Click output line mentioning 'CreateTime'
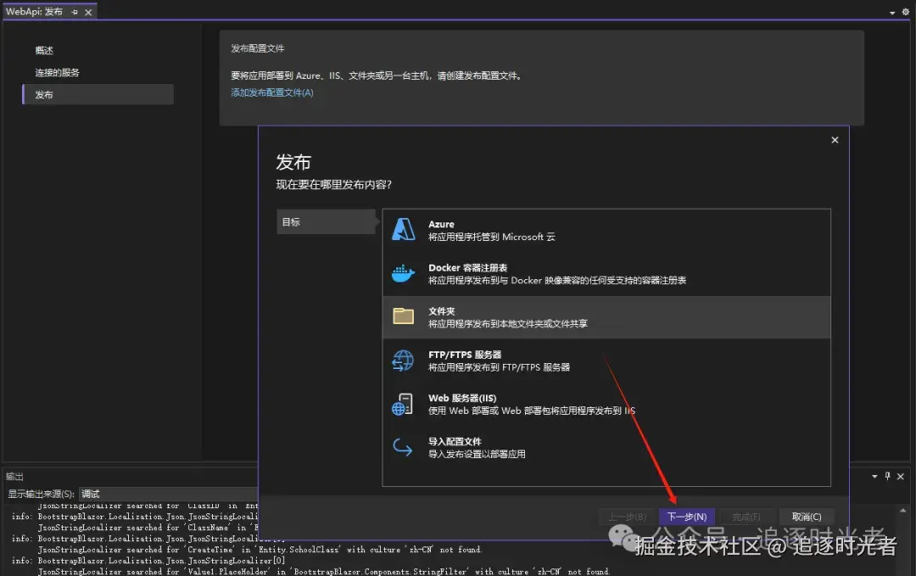The image size is (916, 576). (260, 550)
